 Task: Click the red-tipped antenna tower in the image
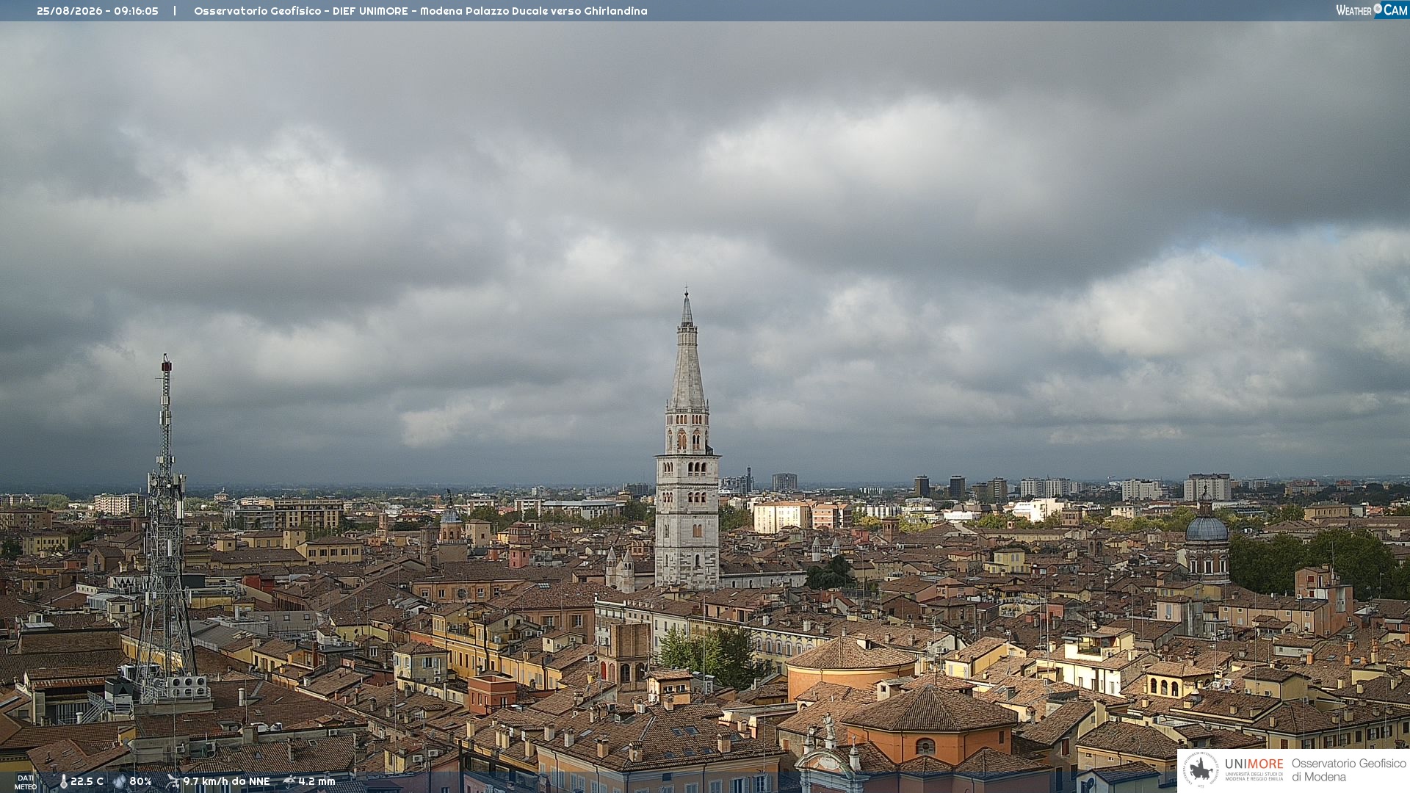tap(166, 529)
